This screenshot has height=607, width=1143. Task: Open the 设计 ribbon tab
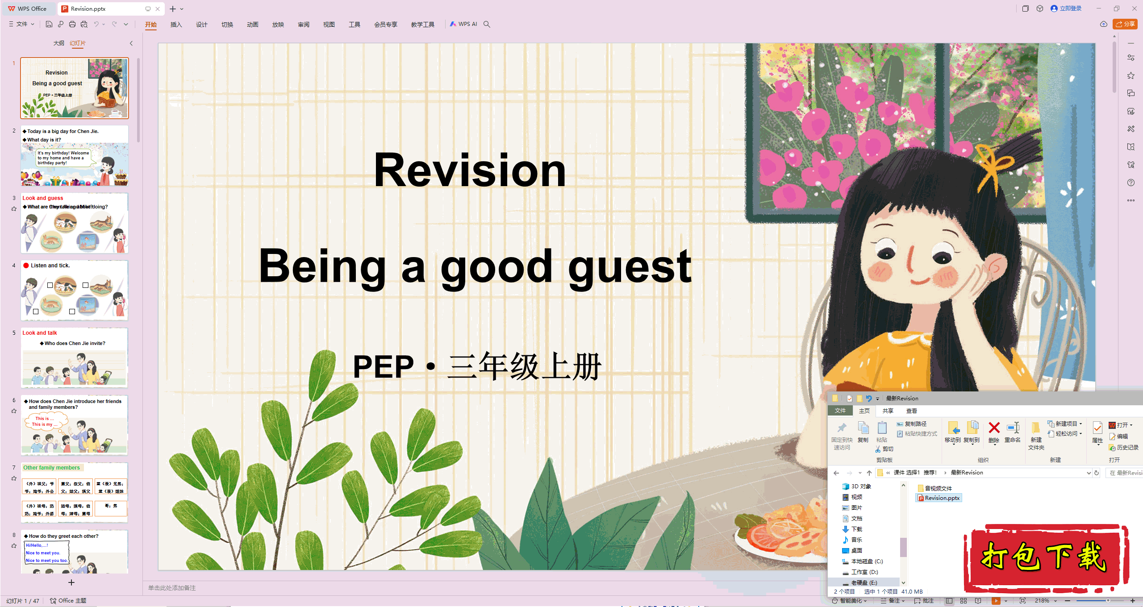(x=201, y=25)
